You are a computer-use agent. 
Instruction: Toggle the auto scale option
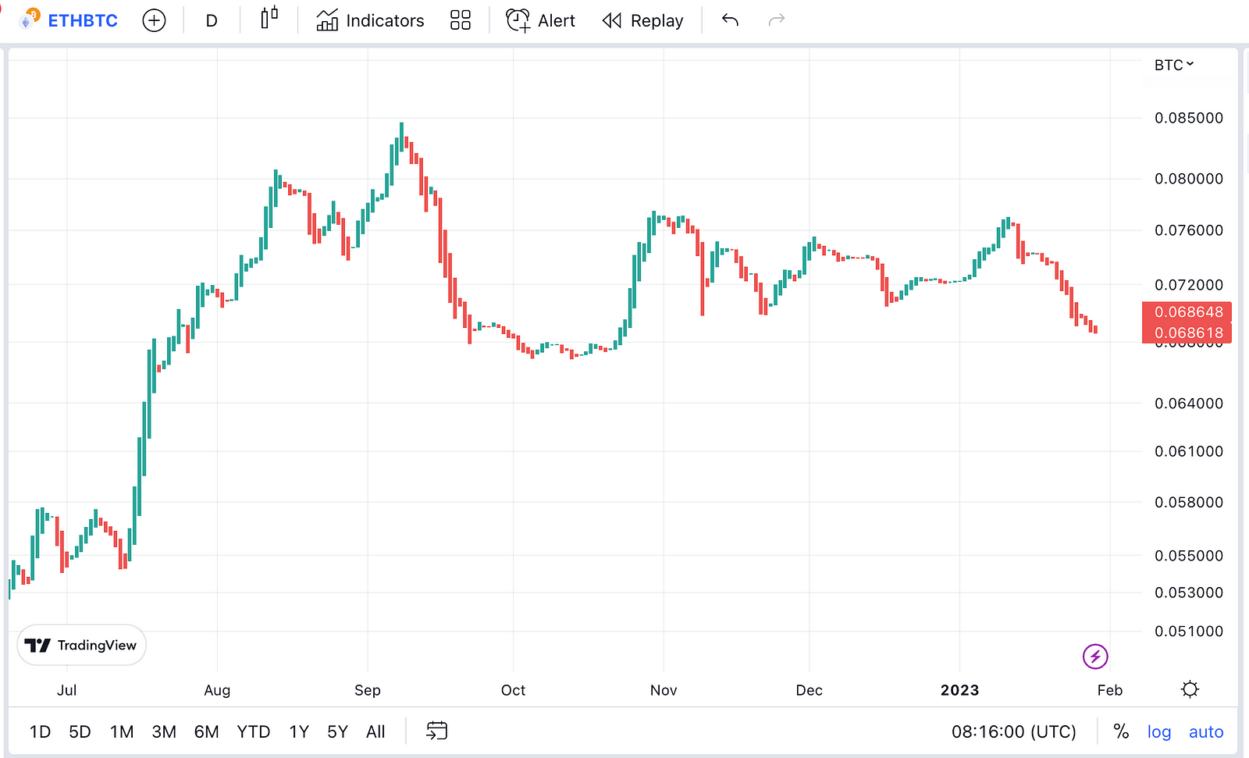(1206, 731)
